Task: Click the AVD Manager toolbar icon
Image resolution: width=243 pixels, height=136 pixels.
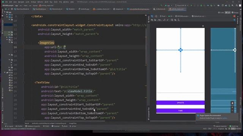Action: 229,5
